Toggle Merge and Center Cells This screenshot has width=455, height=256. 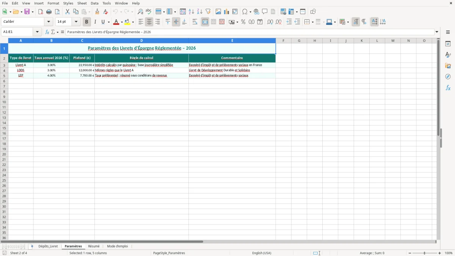[205, 22]
